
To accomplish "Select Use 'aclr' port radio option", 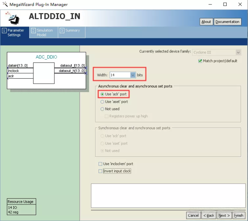I will coord(102,94).
